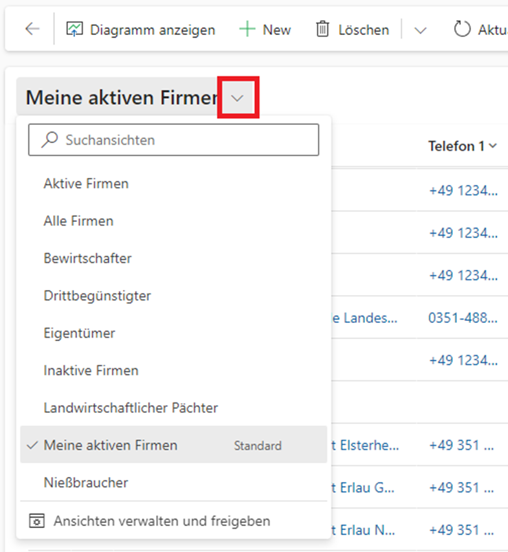Click the magnifier icon in Suchansichten
Viewport: 508px width, 552px height.
[49, 140]
